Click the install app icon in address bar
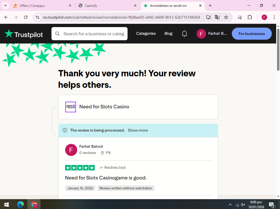Screen dimensions: 280x209 (208, 17)
